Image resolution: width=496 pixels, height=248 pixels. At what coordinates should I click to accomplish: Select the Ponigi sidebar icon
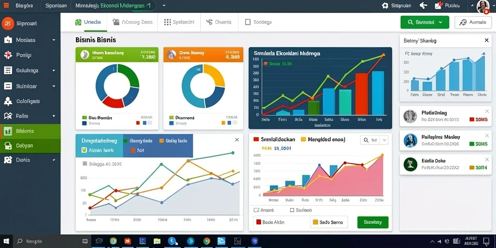(8, 55)
